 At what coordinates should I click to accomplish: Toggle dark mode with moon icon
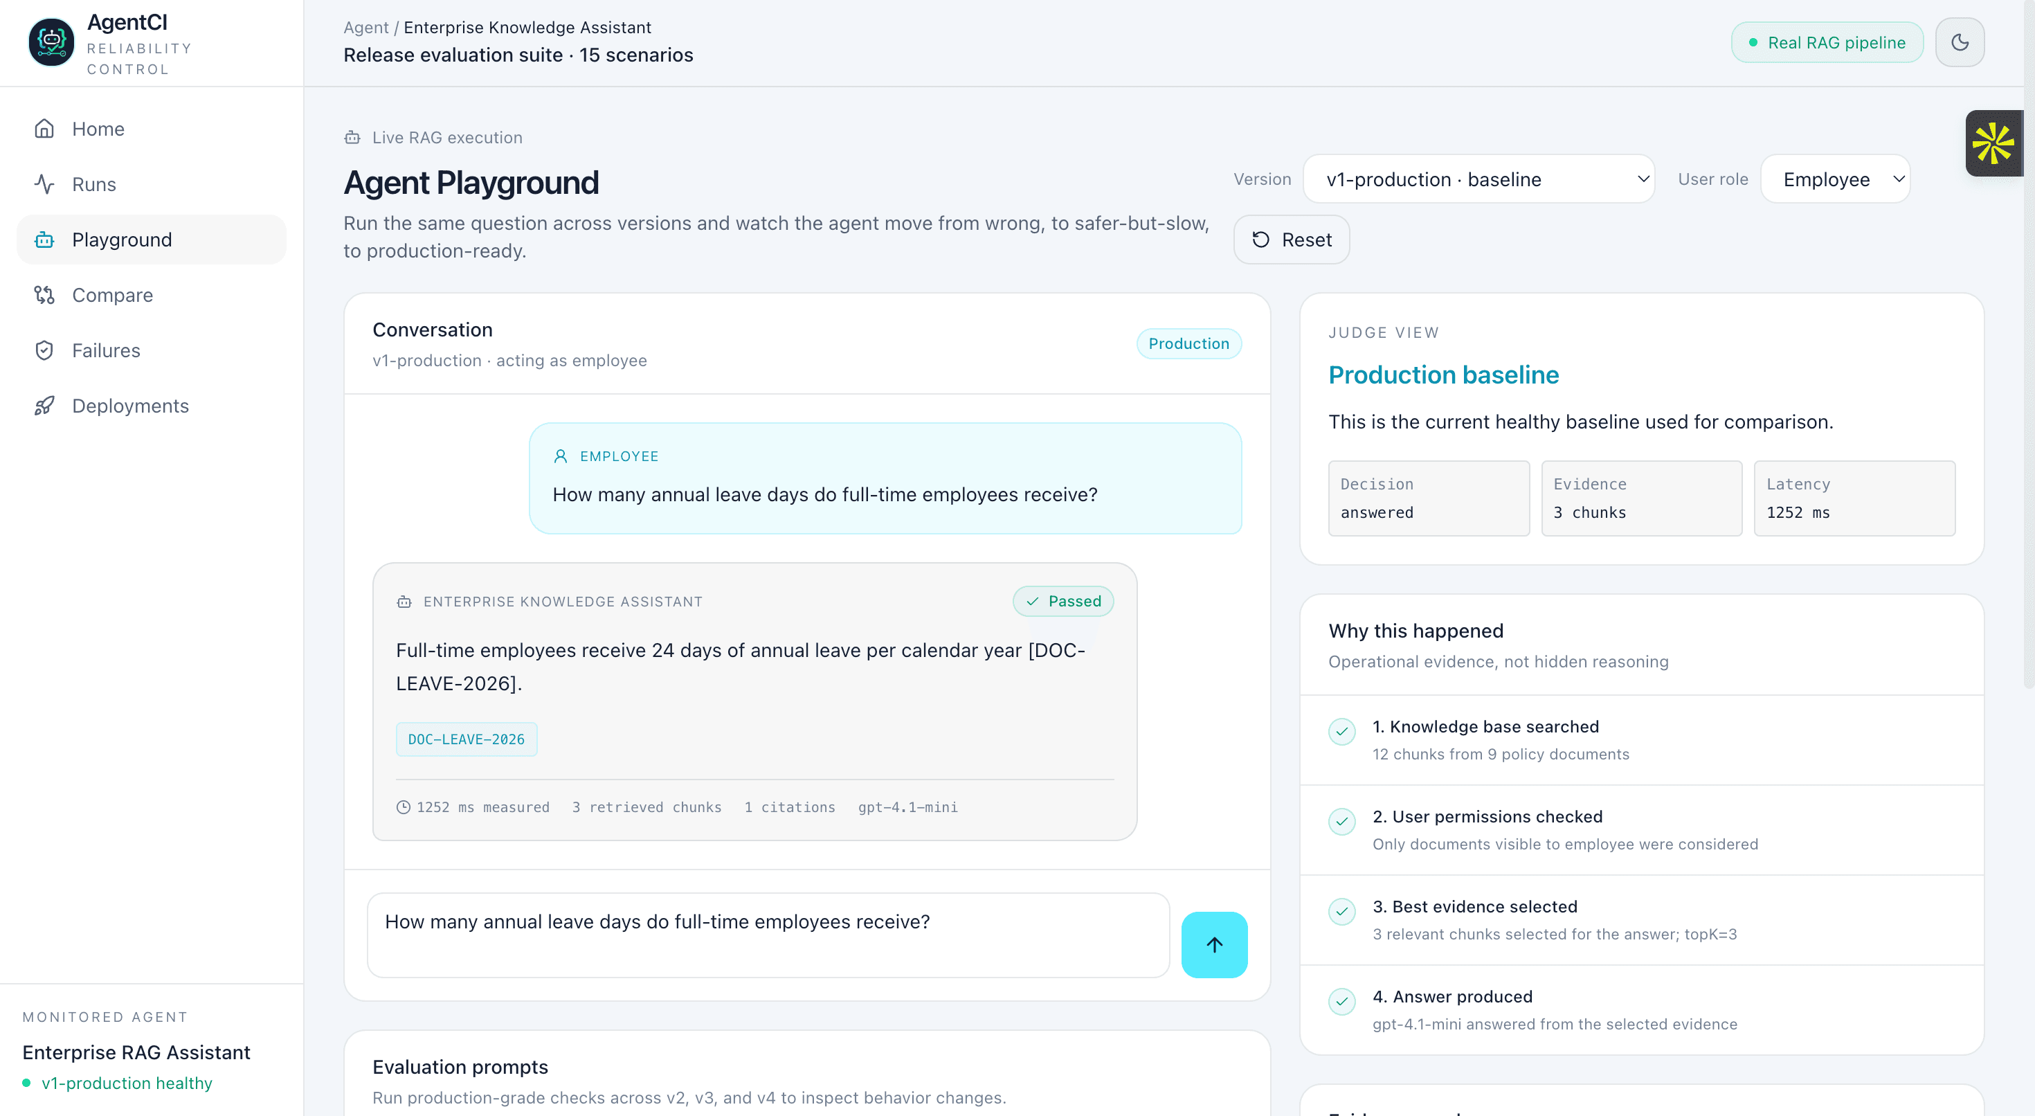1960,42
